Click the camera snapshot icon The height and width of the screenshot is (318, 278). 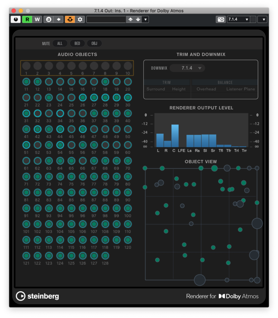221,19
